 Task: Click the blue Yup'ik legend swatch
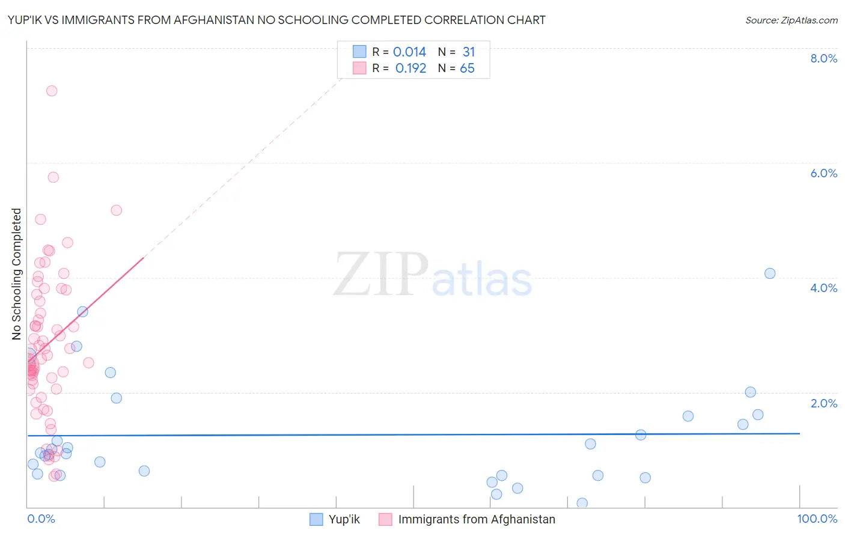pyautogui.click(x=316, y=519)
